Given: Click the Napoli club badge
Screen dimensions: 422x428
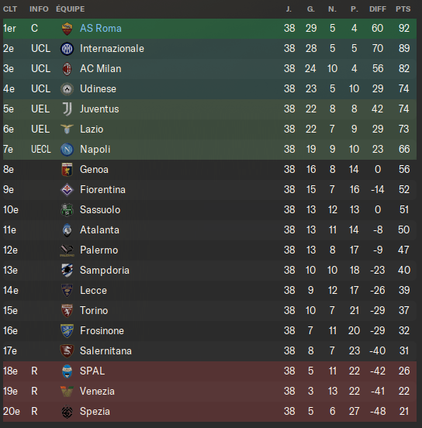Looking at the screenshot, I should (67, 150).
